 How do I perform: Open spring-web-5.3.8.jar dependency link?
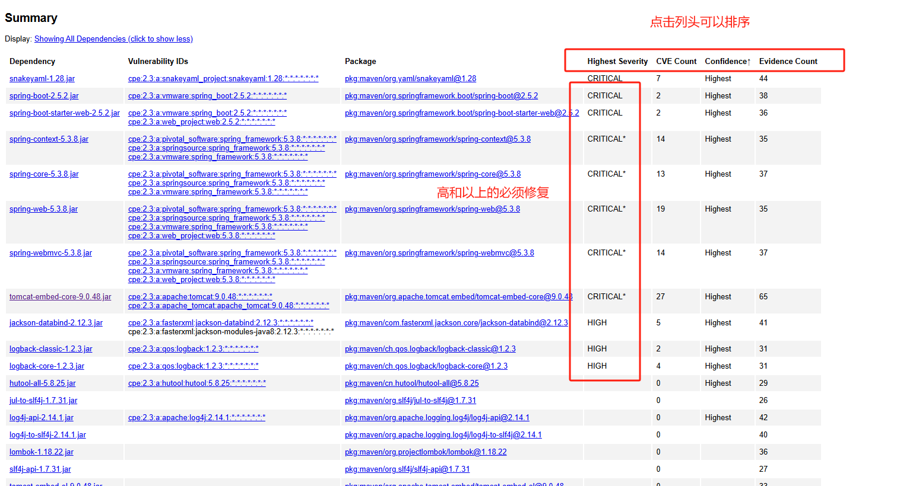tap(43, 209)
